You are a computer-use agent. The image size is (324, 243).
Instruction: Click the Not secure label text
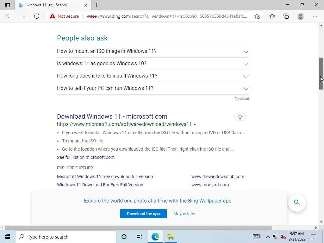click(x=68, y=16)
